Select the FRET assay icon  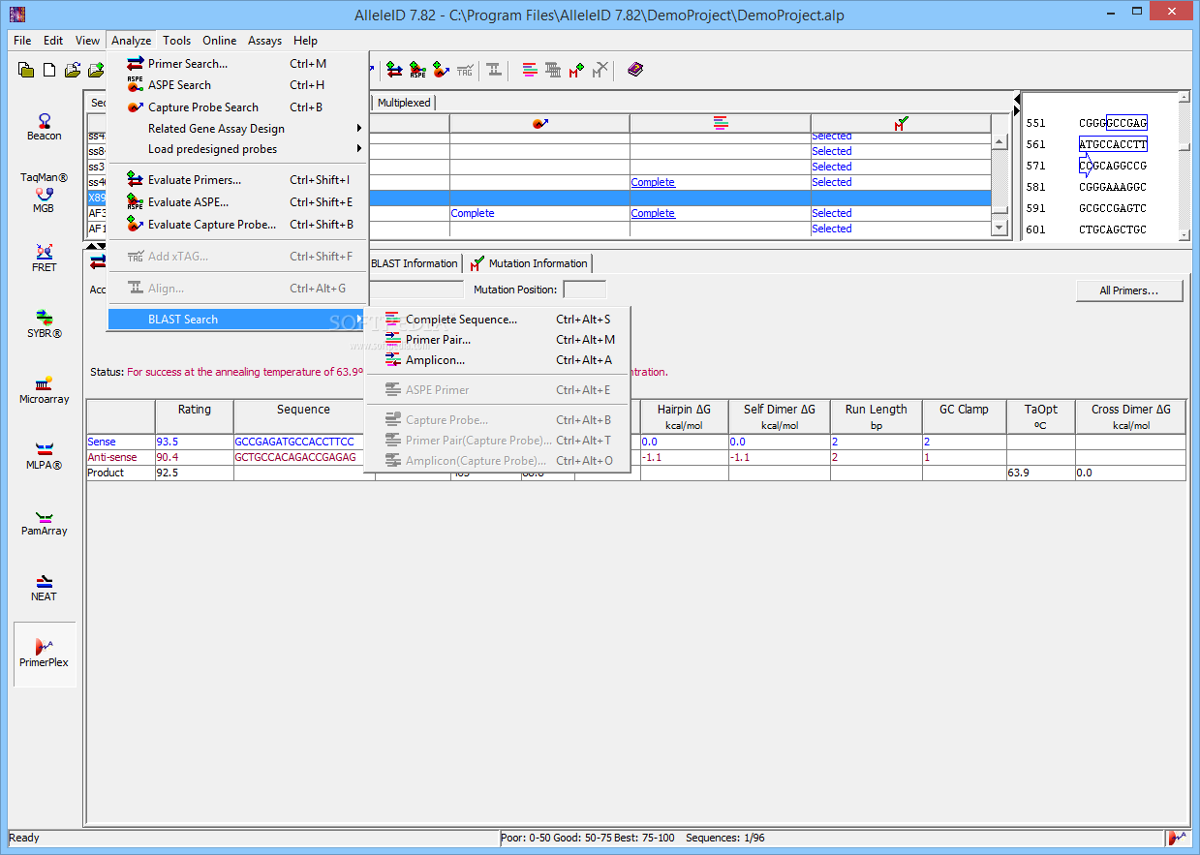(x=44, y=259)
